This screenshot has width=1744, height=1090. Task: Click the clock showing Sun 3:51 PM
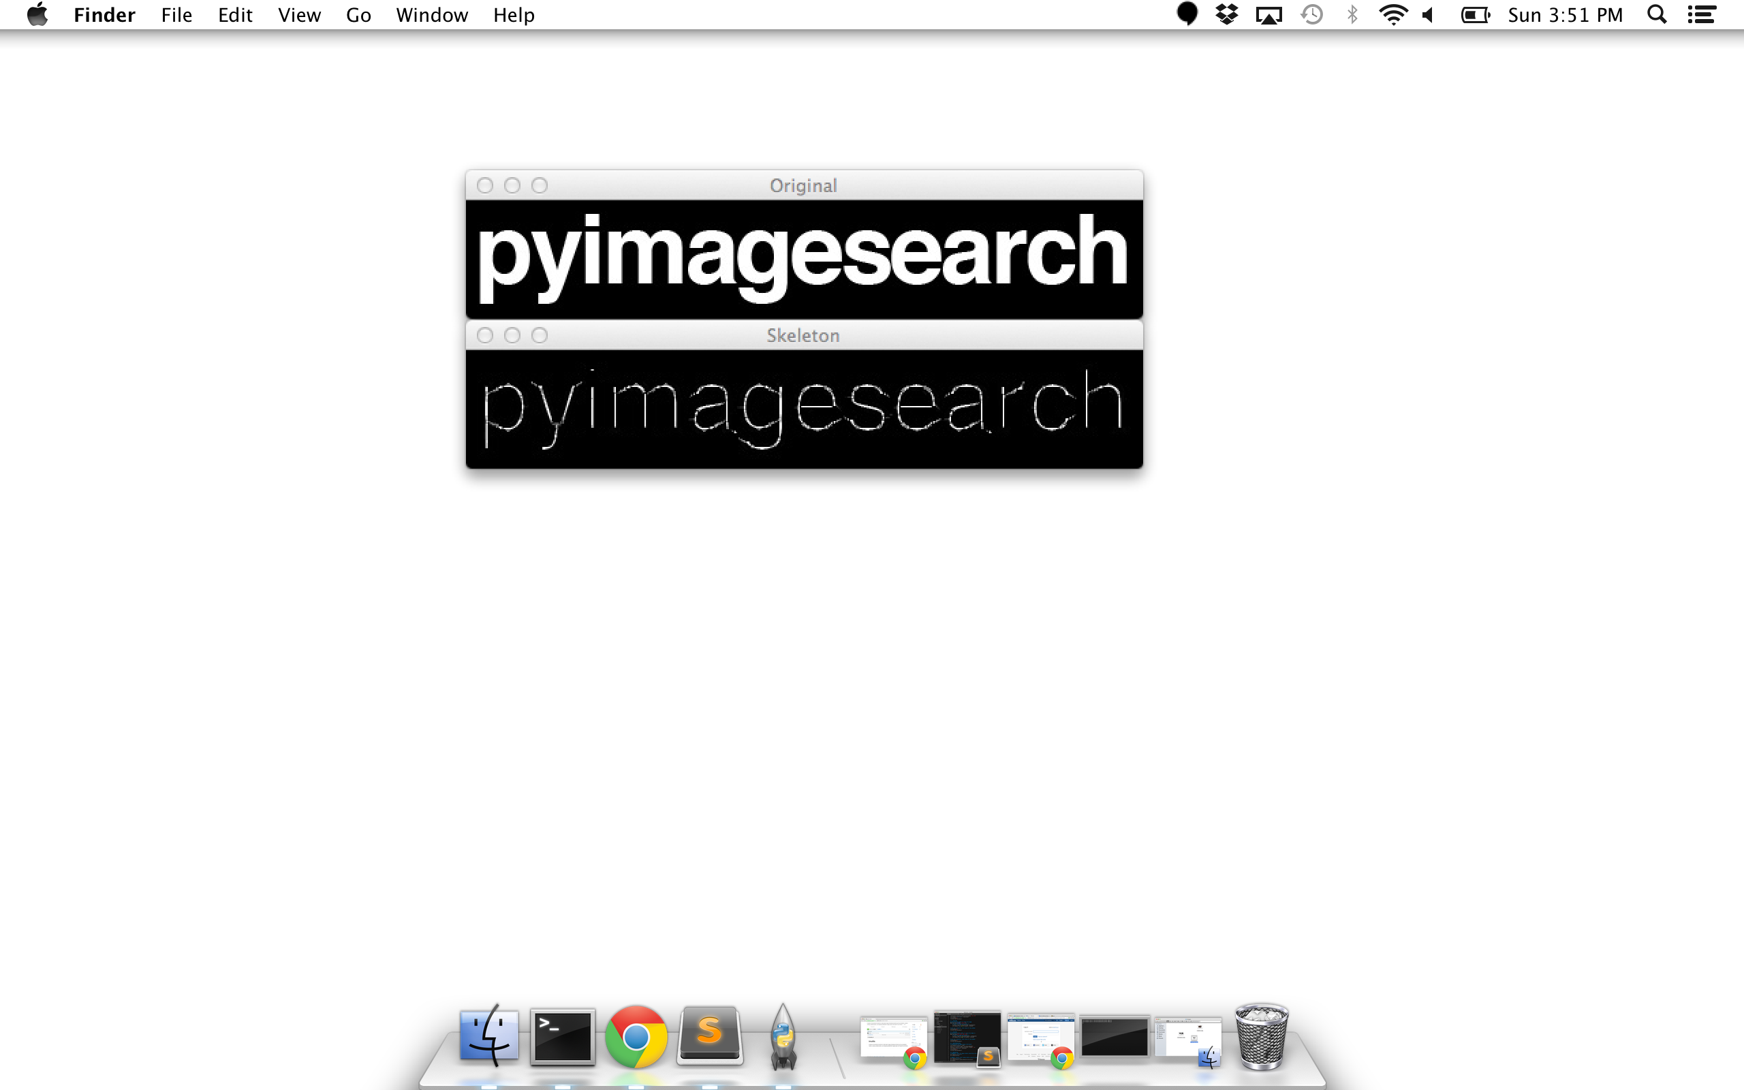1566,14
